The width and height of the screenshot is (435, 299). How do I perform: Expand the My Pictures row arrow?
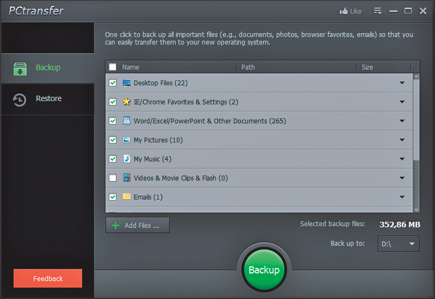(x=402, y=140)
